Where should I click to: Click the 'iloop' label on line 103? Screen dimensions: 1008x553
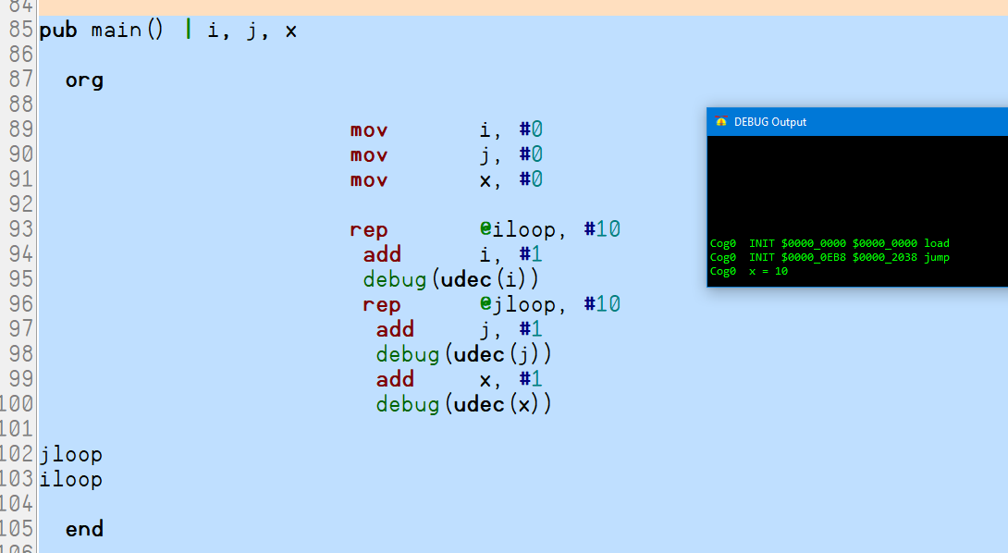(x=70, y=479)
